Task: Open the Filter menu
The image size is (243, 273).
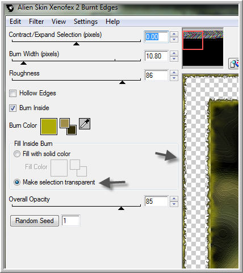Action: coord(36,22)
